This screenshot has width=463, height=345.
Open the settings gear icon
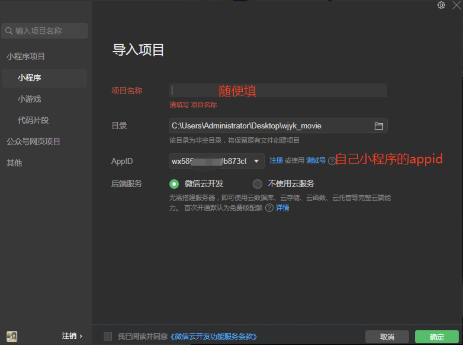click(441, 5)
